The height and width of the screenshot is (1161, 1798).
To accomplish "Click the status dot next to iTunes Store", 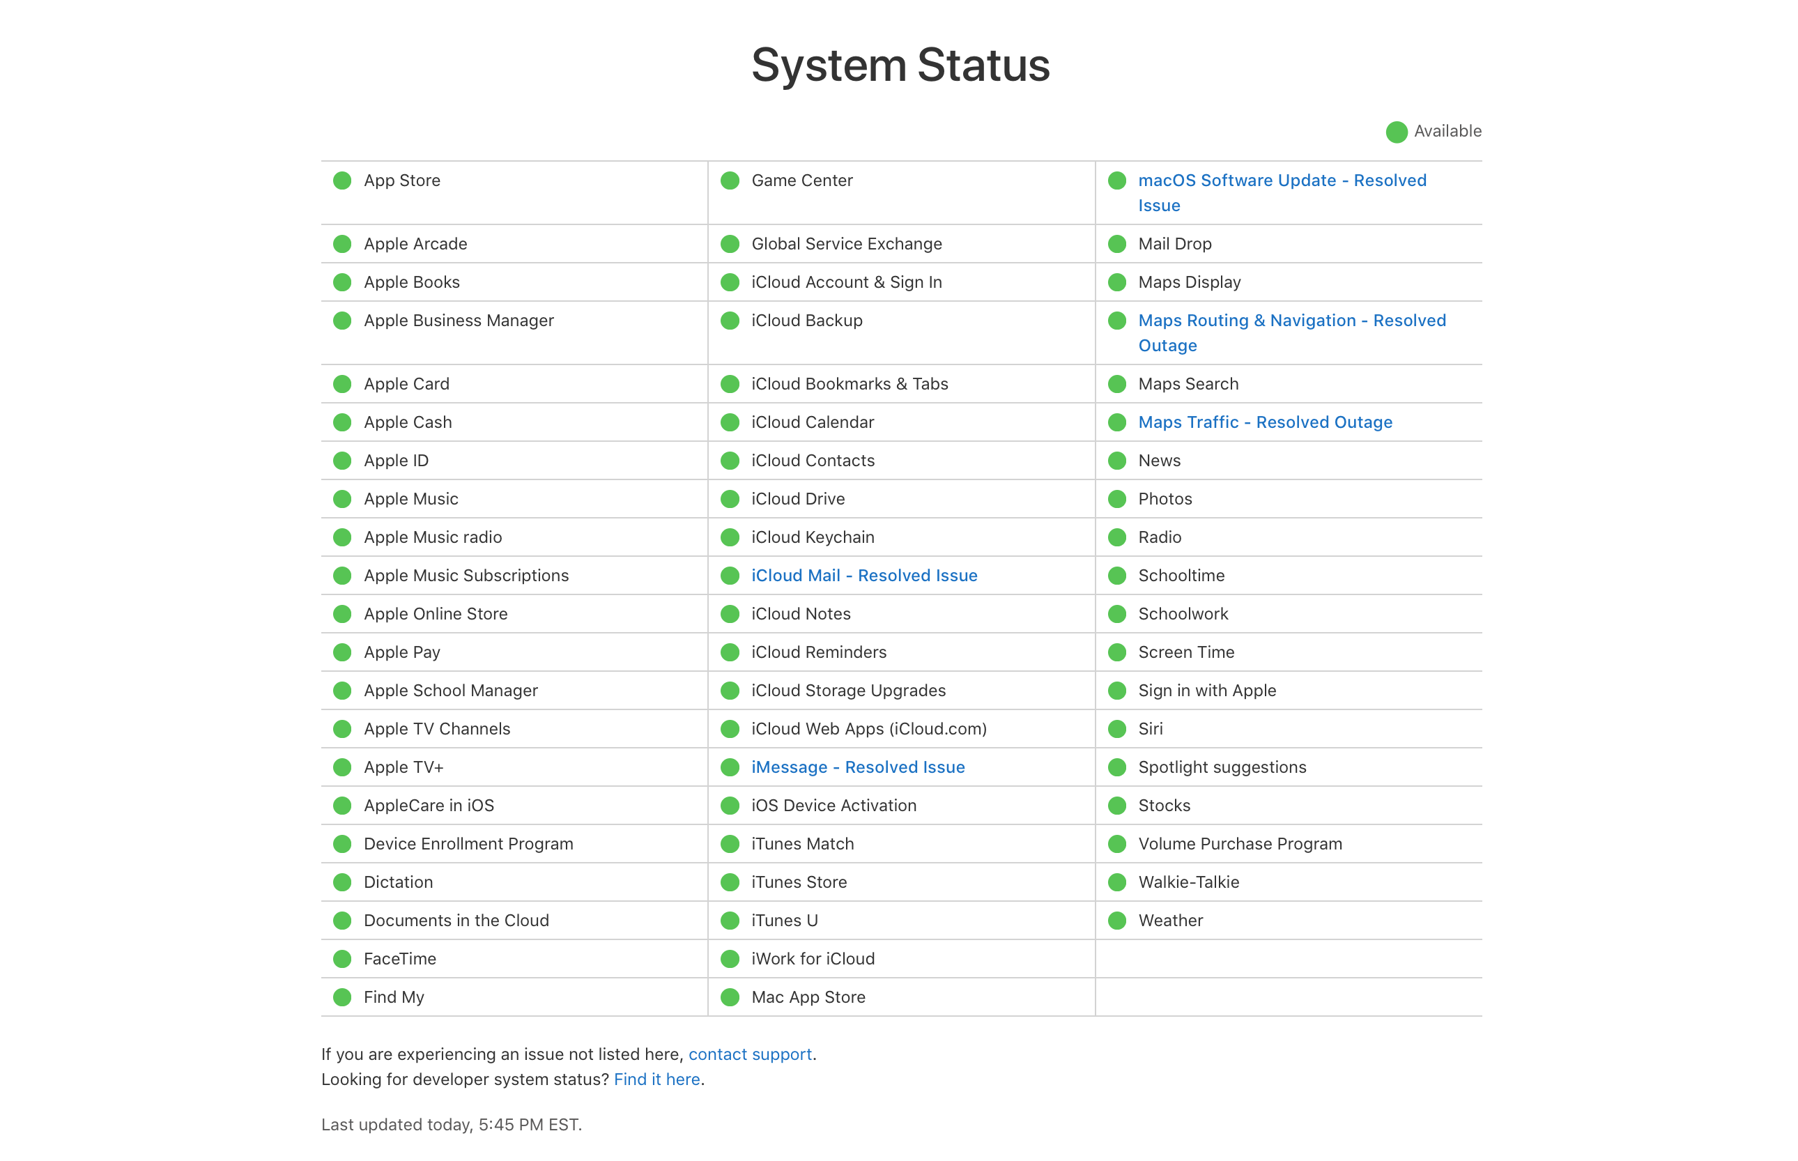I will [730, 882].
